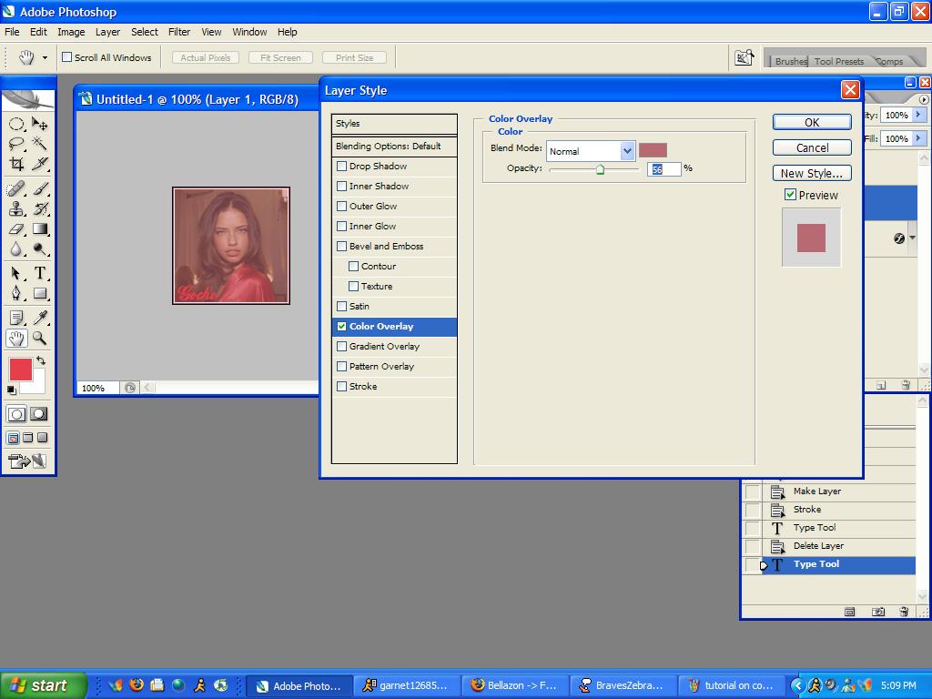
Task: Open the Blend Mode dropdown
Action: click(627, 151)
